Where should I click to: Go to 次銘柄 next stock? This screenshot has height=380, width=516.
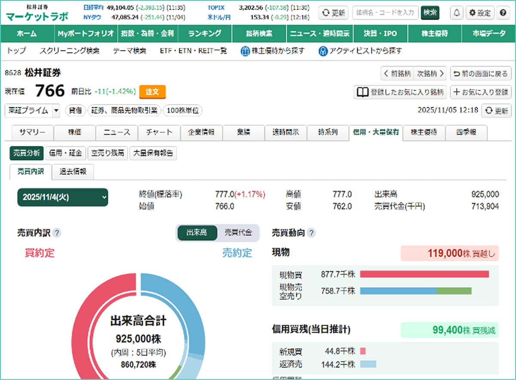(x=430, y=74)
